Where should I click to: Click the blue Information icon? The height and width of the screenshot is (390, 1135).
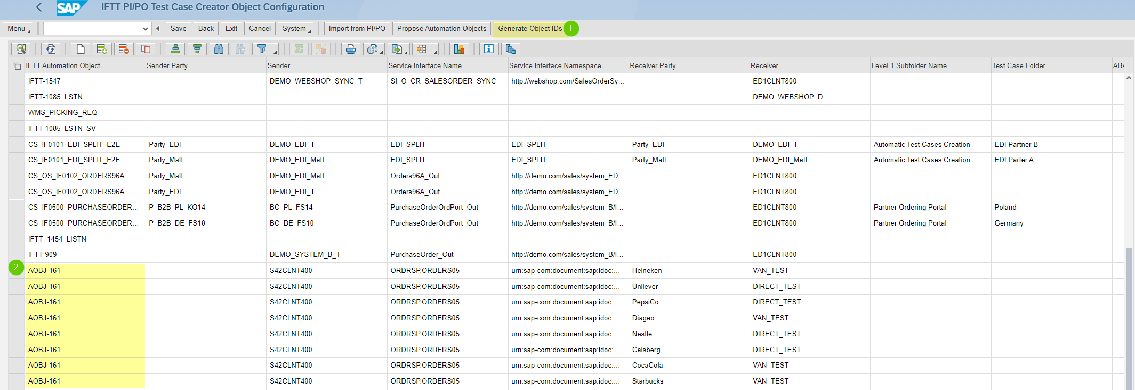click(488, 49)
